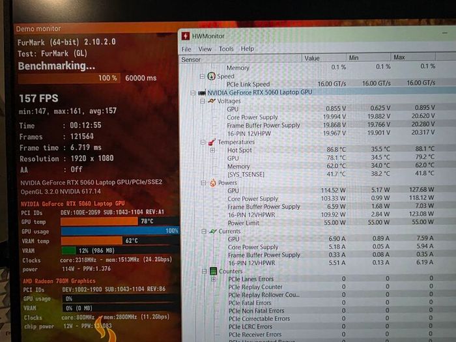
Task: Collapse the Voltages section
Action: tap(203, 101)
